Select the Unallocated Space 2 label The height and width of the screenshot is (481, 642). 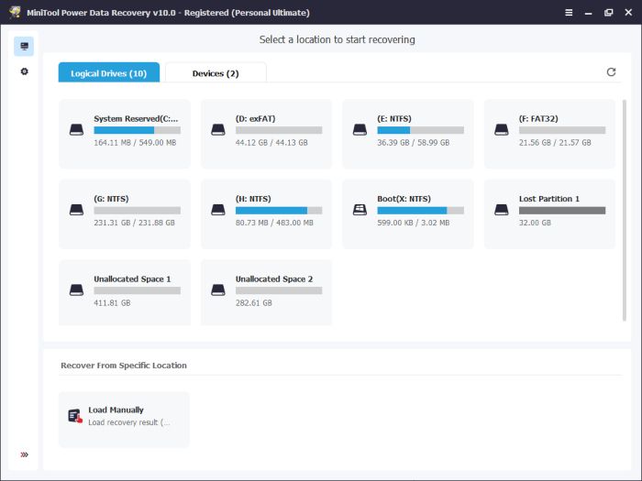click(x=274, y=279)
